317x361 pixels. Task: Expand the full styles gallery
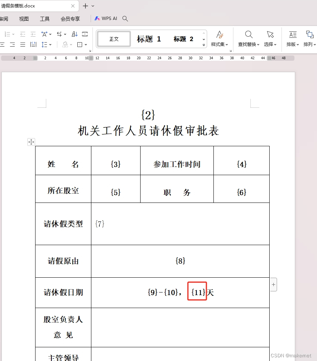click(204, 45)
